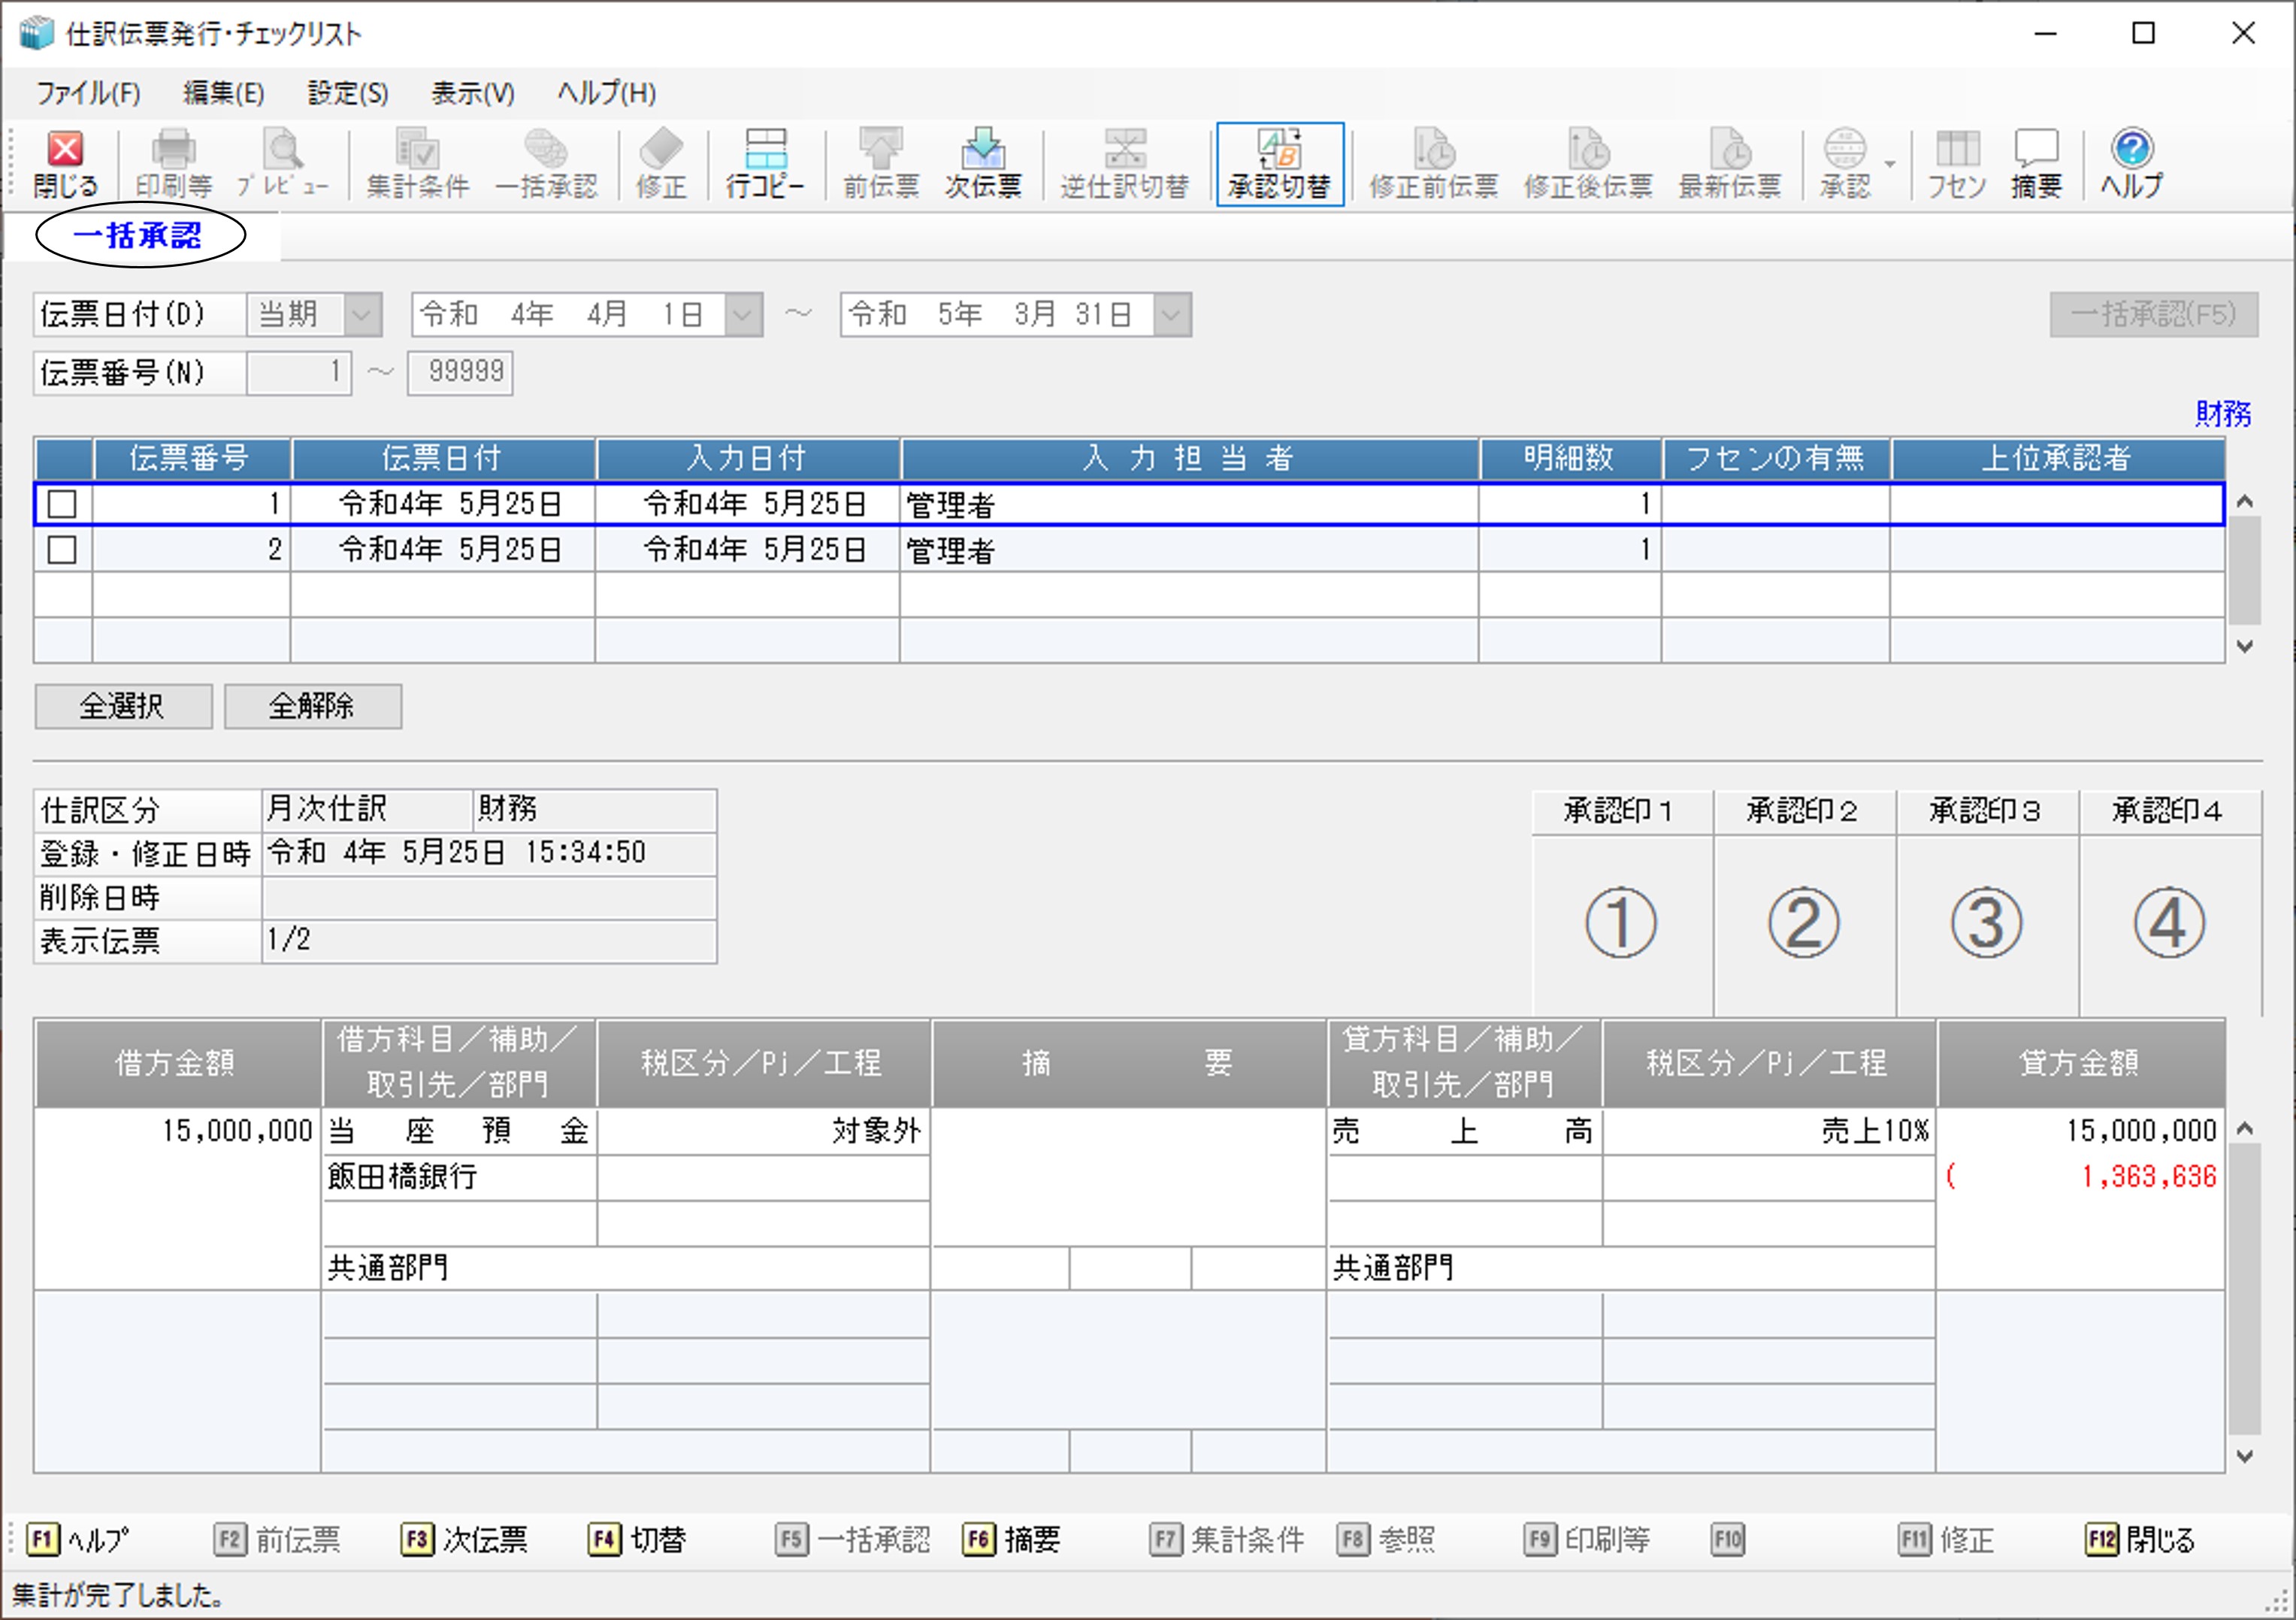Check the checkbox for voucher number 1
The width and height of the screenshot is (2296, 1620).
62,503
